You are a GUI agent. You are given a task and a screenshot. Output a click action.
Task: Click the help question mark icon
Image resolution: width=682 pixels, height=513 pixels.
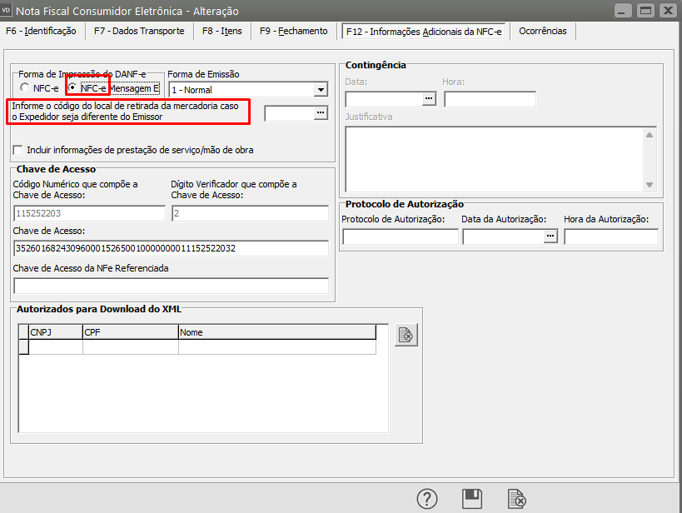pyautogui.click(x=427, y=498)
